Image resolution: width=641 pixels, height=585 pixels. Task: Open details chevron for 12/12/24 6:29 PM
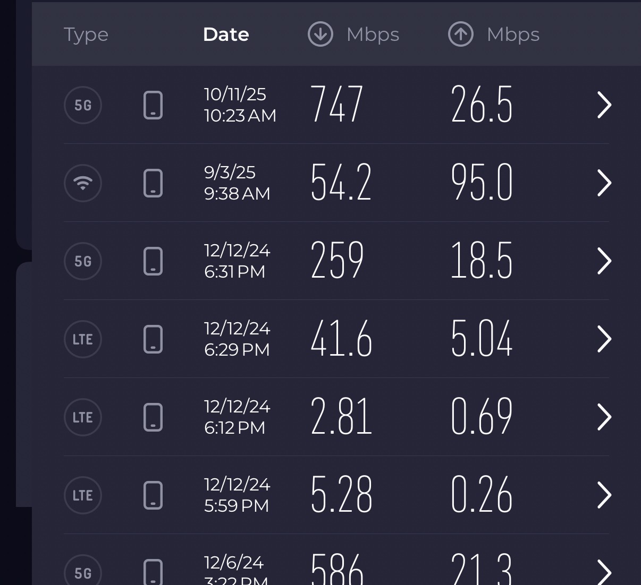[x=604, y=339]
